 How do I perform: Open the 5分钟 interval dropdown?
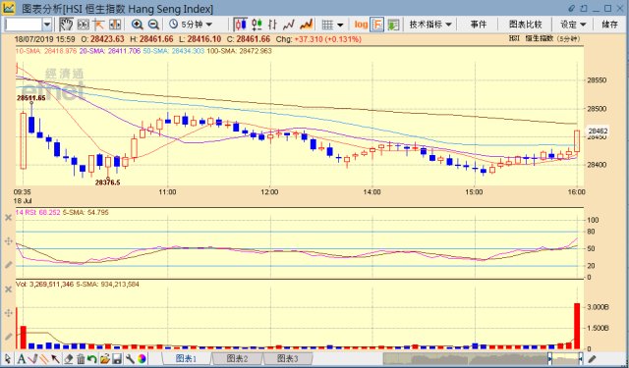click(x=191, y=25)
